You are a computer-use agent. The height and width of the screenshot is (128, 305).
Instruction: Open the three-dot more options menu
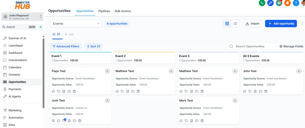pos(302,24)
